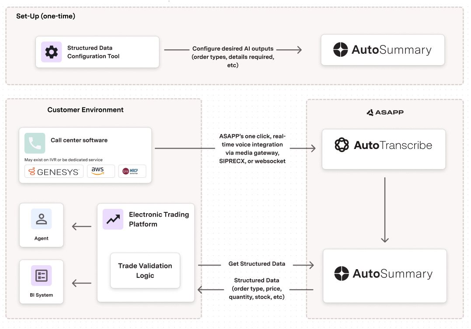Select the Agent card label

tap(42, 238)
